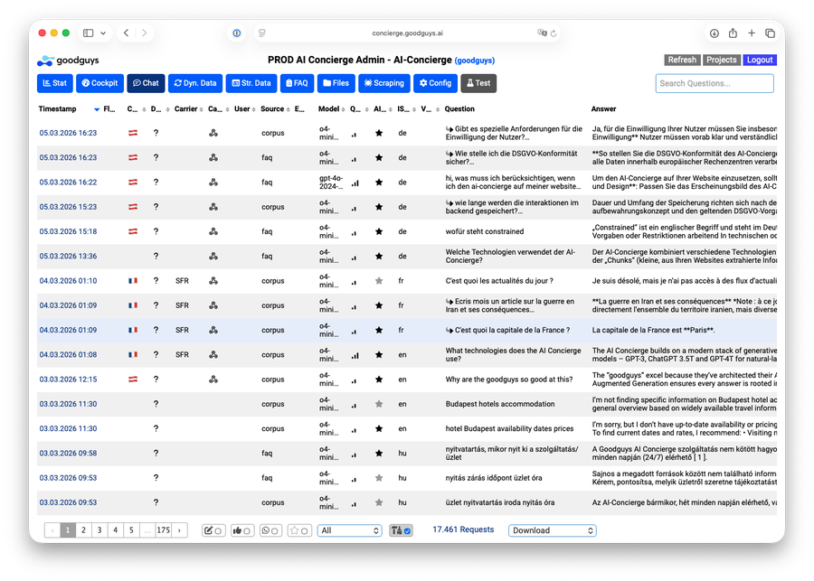Screen dimensions: 814x581
Task: Select the Scraping tool
Action: point(383,82)
